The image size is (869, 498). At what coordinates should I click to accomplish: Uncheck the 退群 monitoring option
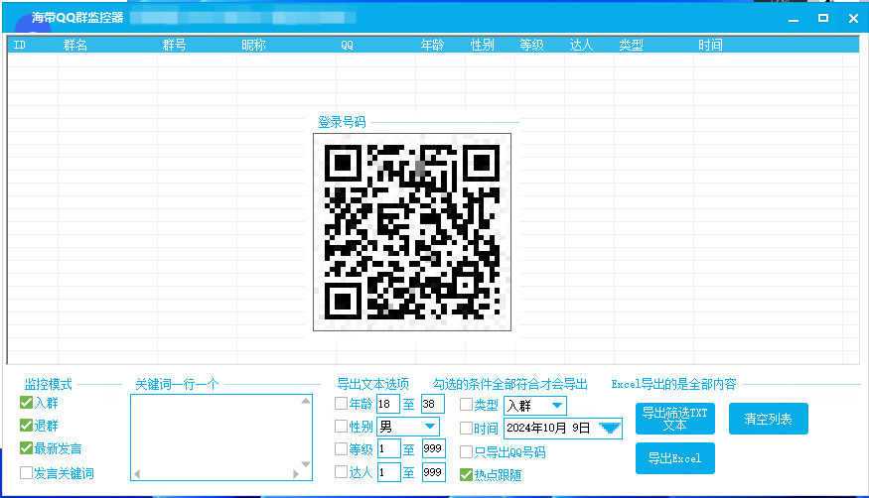pos(27,426)
